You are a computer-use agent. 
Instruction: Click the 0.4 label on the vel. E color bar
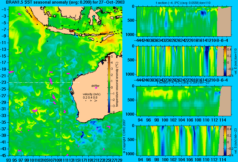click(229, 49)
